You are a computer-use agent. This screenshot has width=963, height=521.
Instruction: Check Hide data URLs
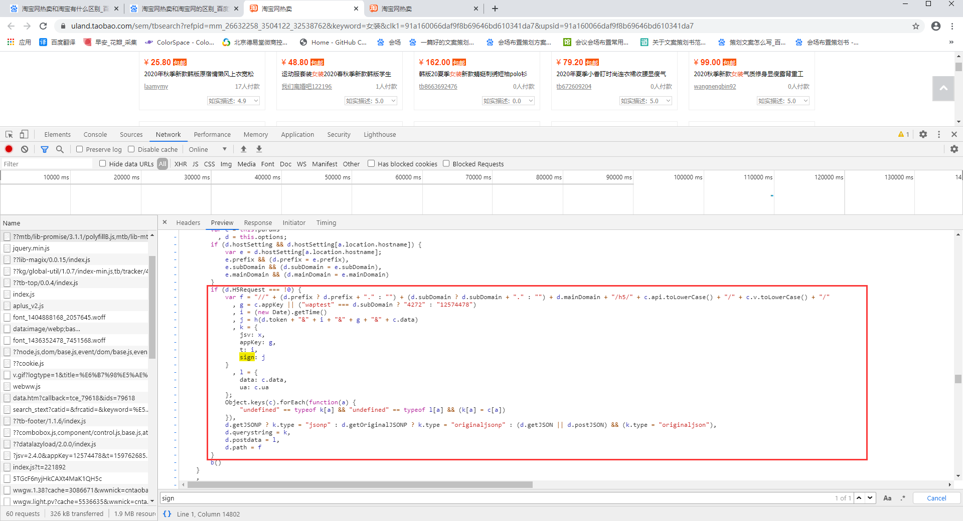103,164
